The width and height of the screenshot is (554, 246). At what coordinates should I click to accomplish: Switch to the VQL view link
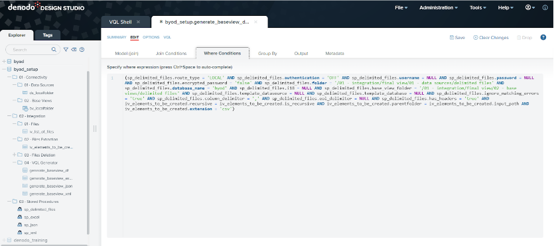click(x=167, y=37)
